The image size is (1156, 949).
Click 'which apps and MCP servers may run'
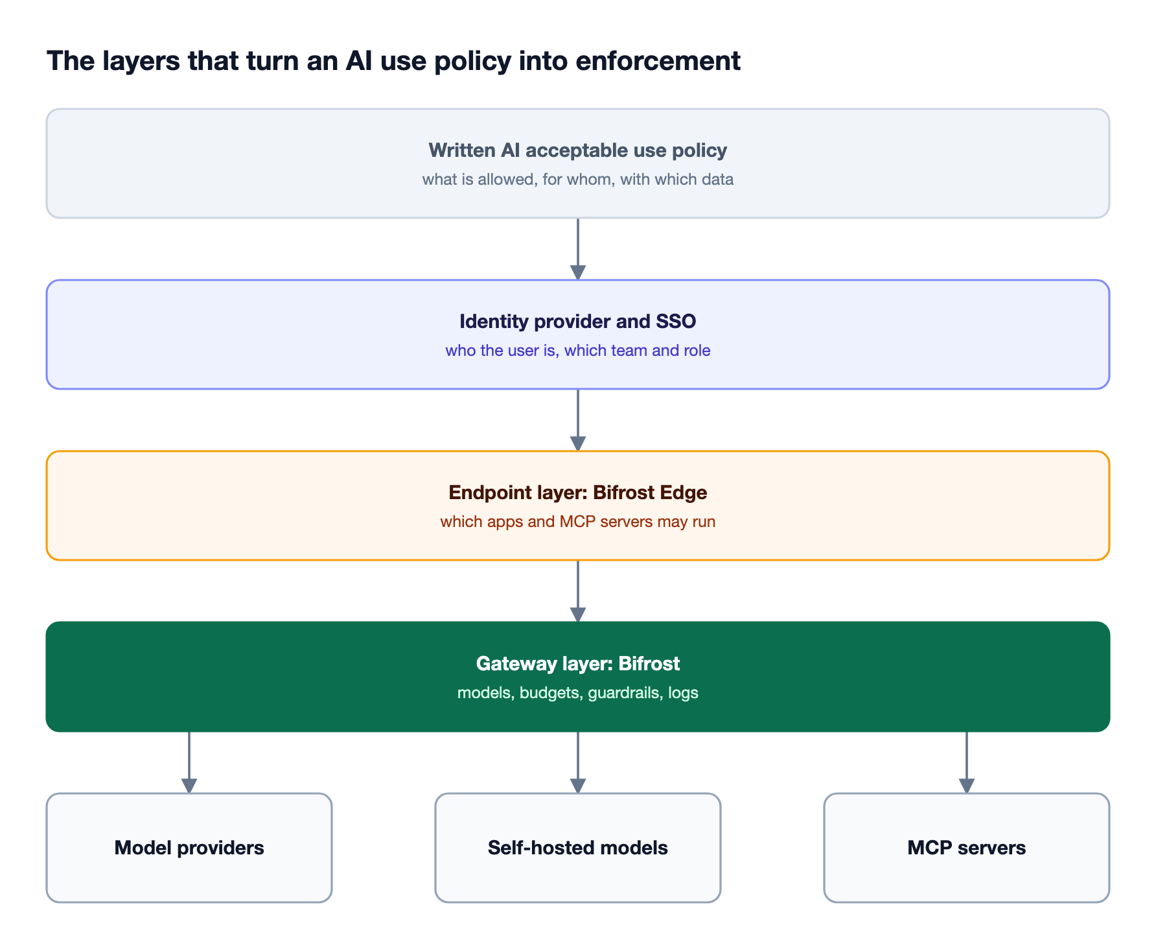coord(577,522)
